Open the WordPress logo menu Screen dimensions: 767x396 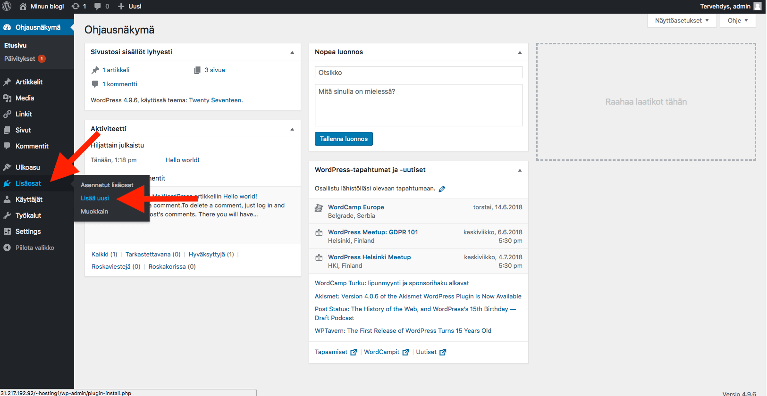click(x=7, y=6)
